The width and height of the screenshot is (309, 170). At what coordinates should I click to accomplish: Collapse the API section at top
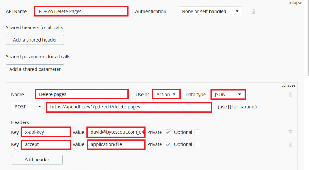click(x=295, y=3)
